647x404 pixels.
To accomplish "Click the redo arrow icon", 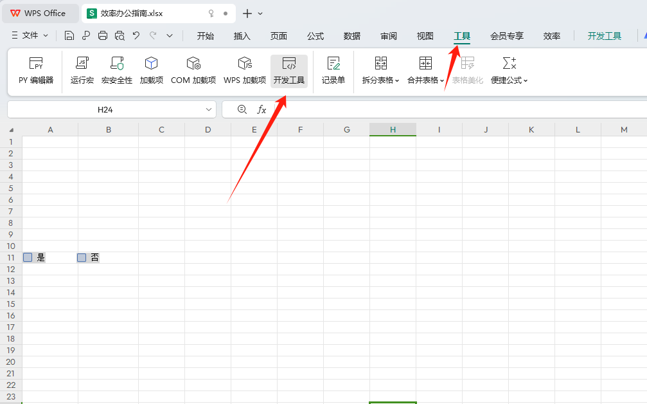I will pyautogui.click(x=153, y=36).
